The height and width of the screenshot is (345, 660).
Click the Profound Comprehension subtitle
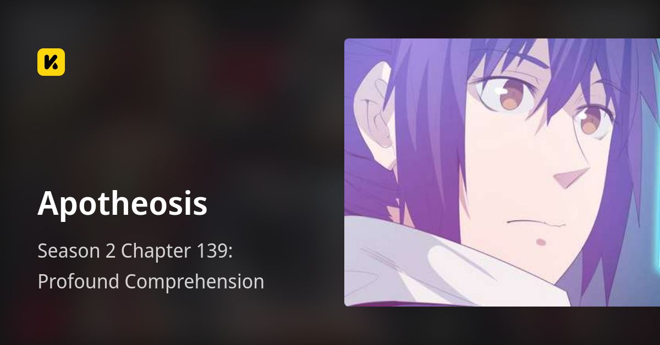tap(151, 282)
